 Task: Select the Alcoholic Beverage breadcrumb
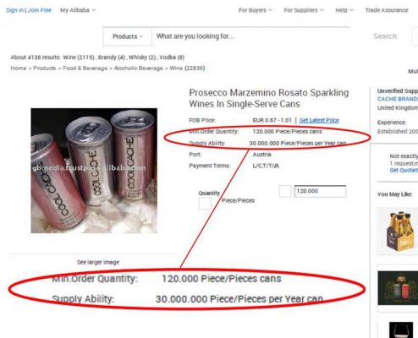pos(139,68)
